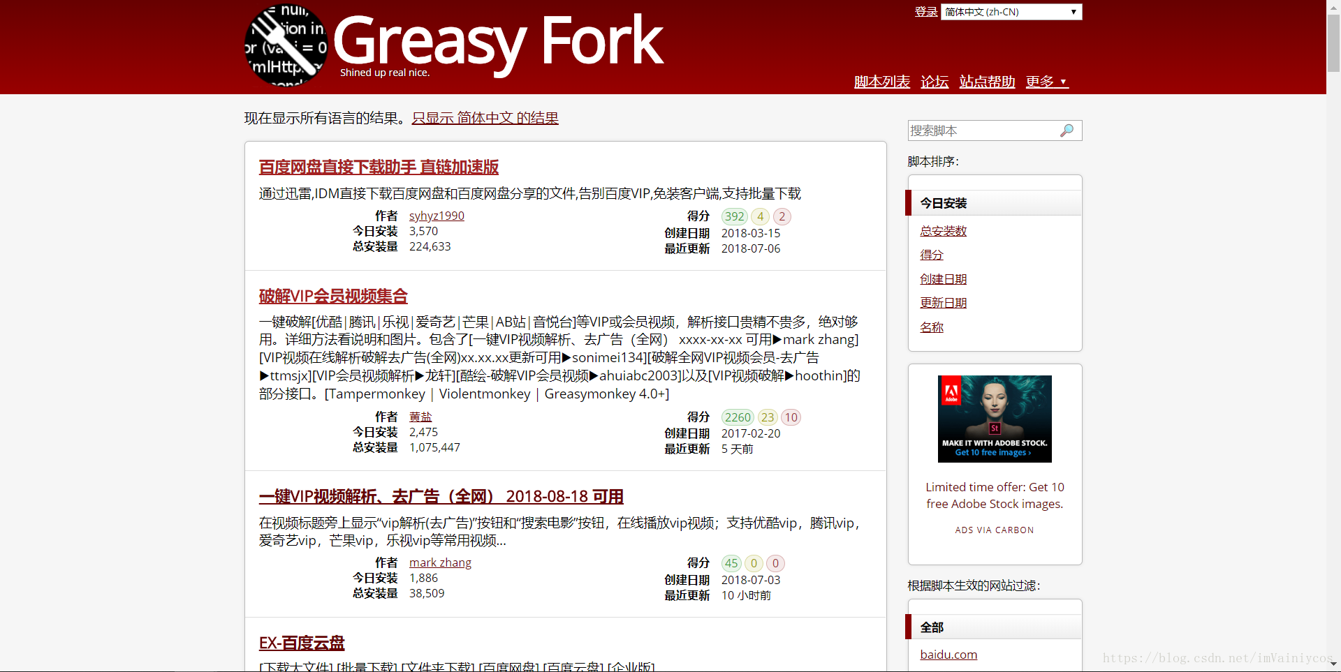Open the 脚本列表 menu item
This screenshot has width=1341, height=672.
pos(882,82)
